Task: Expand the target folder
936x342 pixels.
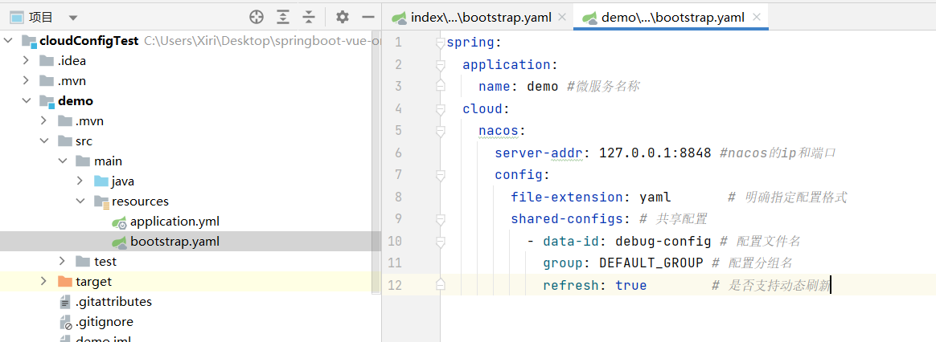Action: click(x=43, y=281)
